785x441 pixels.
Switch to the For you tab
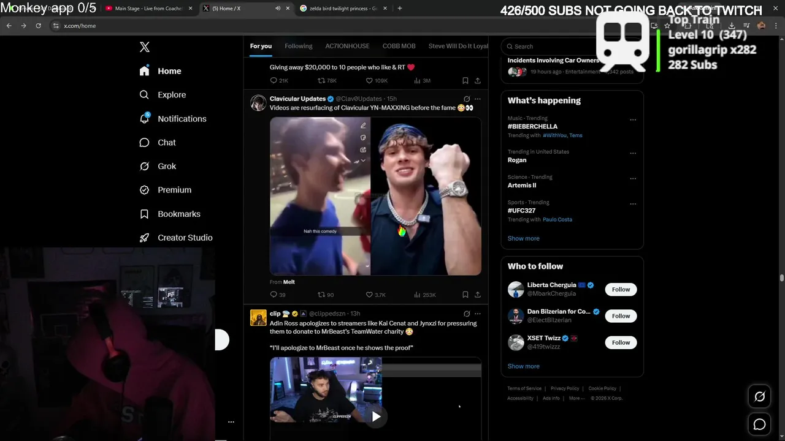pyautogui.click(x=261, y=46)
